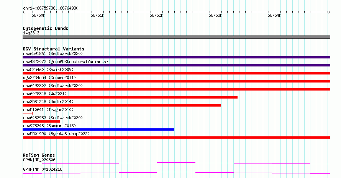
Task: Click the DGV Structural Variants track title
Action: (x=54, y=49)
